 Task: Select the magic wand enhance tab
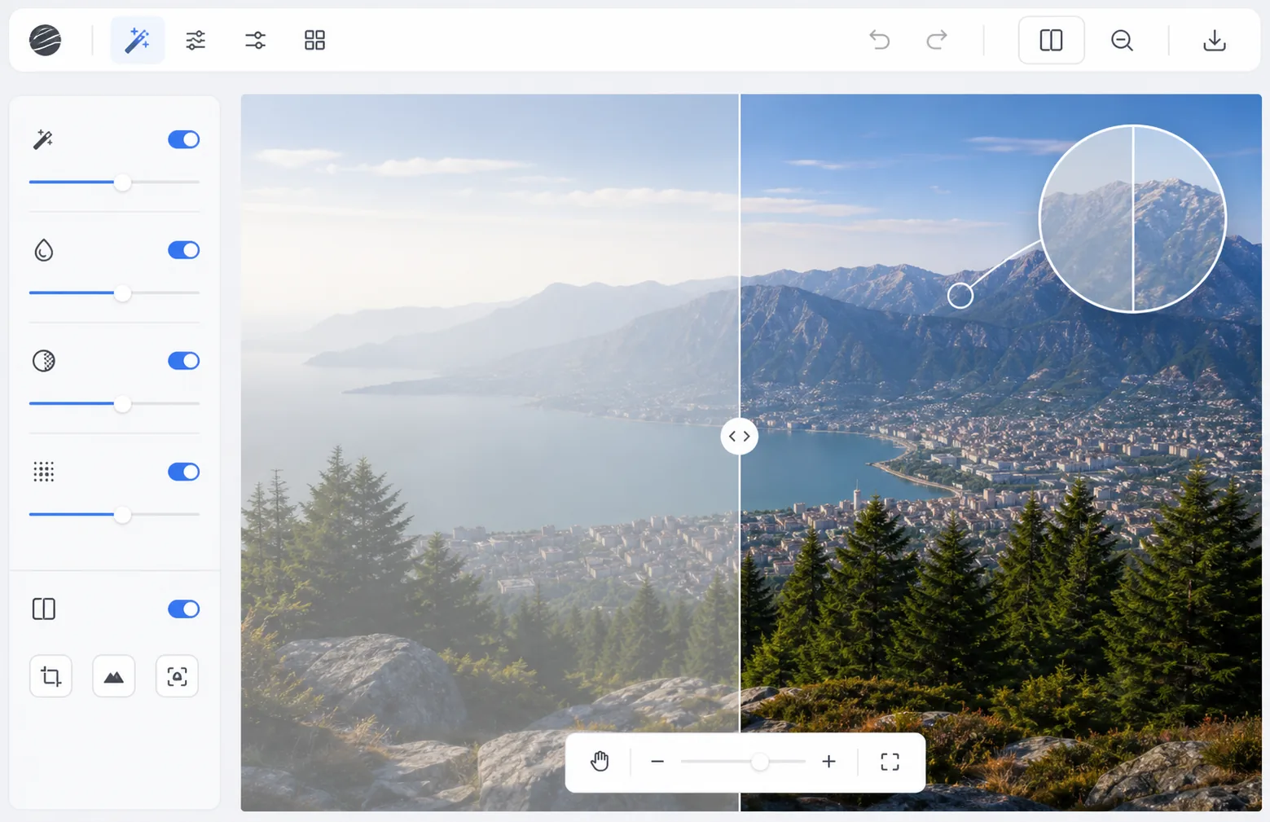(x=137, y=40)
